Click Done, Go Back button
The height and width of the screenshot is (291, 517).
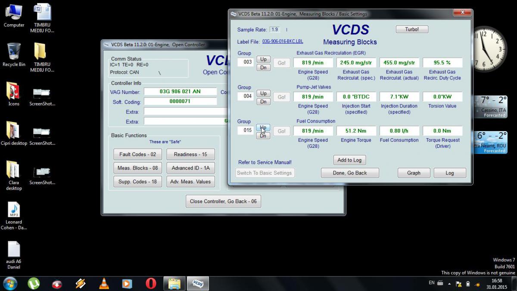(350, 173)
